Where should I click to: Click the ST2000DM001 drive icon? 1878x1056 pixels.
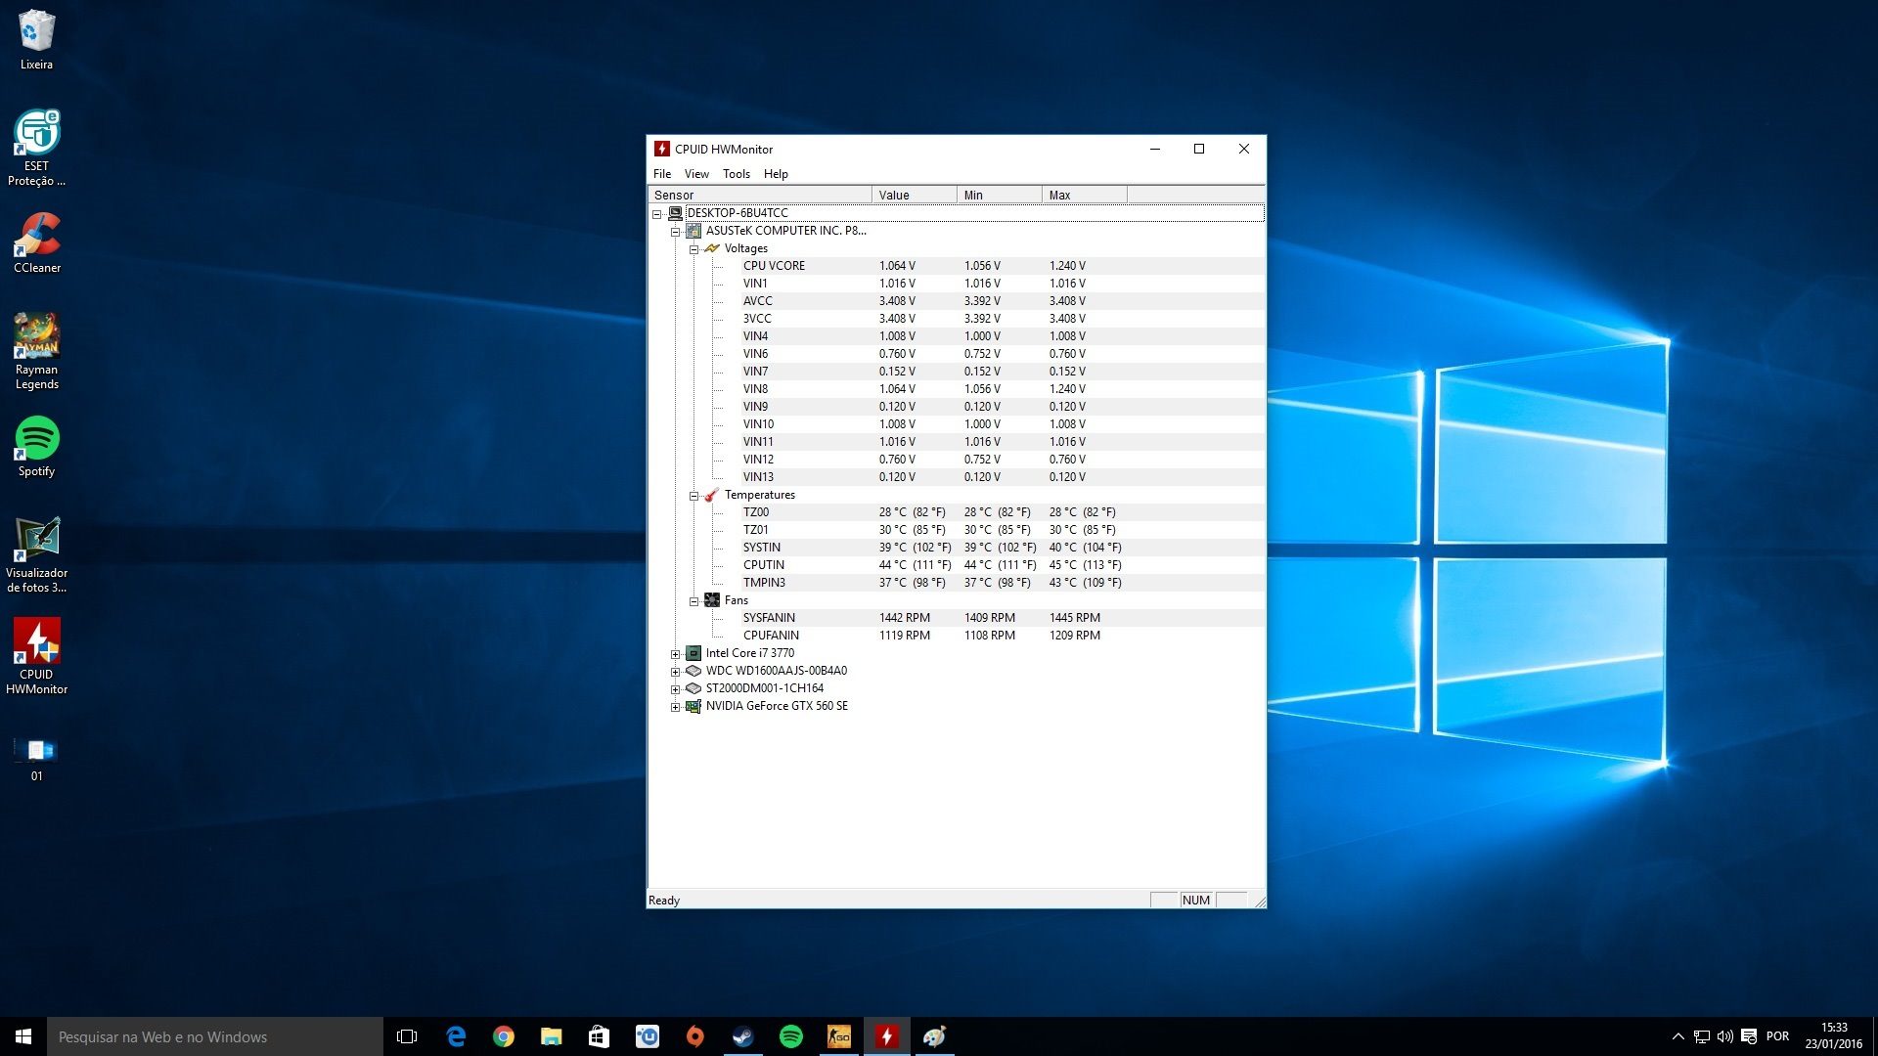693,688
